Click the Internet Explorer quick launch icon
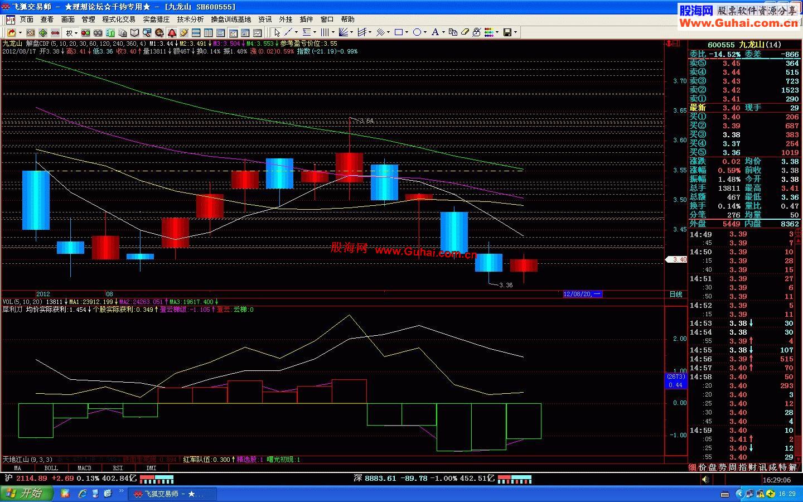The width and height of the screenshot is (803, 502). [x=83, y=494]
